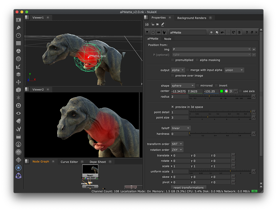This screenshot has width=277, height=211.
Task: Open the 3D nodes cube icon
Action: pos(18,90)
